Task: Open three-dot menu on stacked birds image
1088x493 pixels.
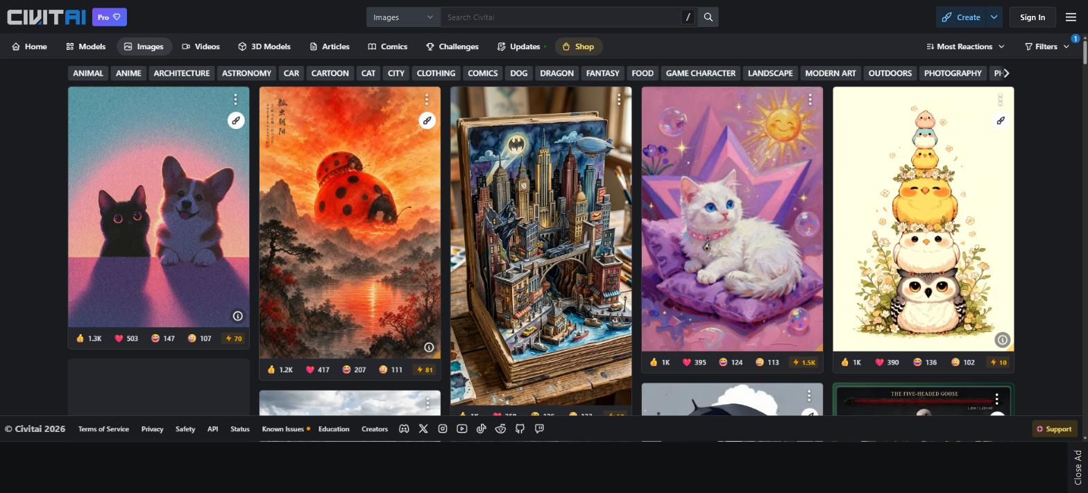Action: coord(1000,99)
